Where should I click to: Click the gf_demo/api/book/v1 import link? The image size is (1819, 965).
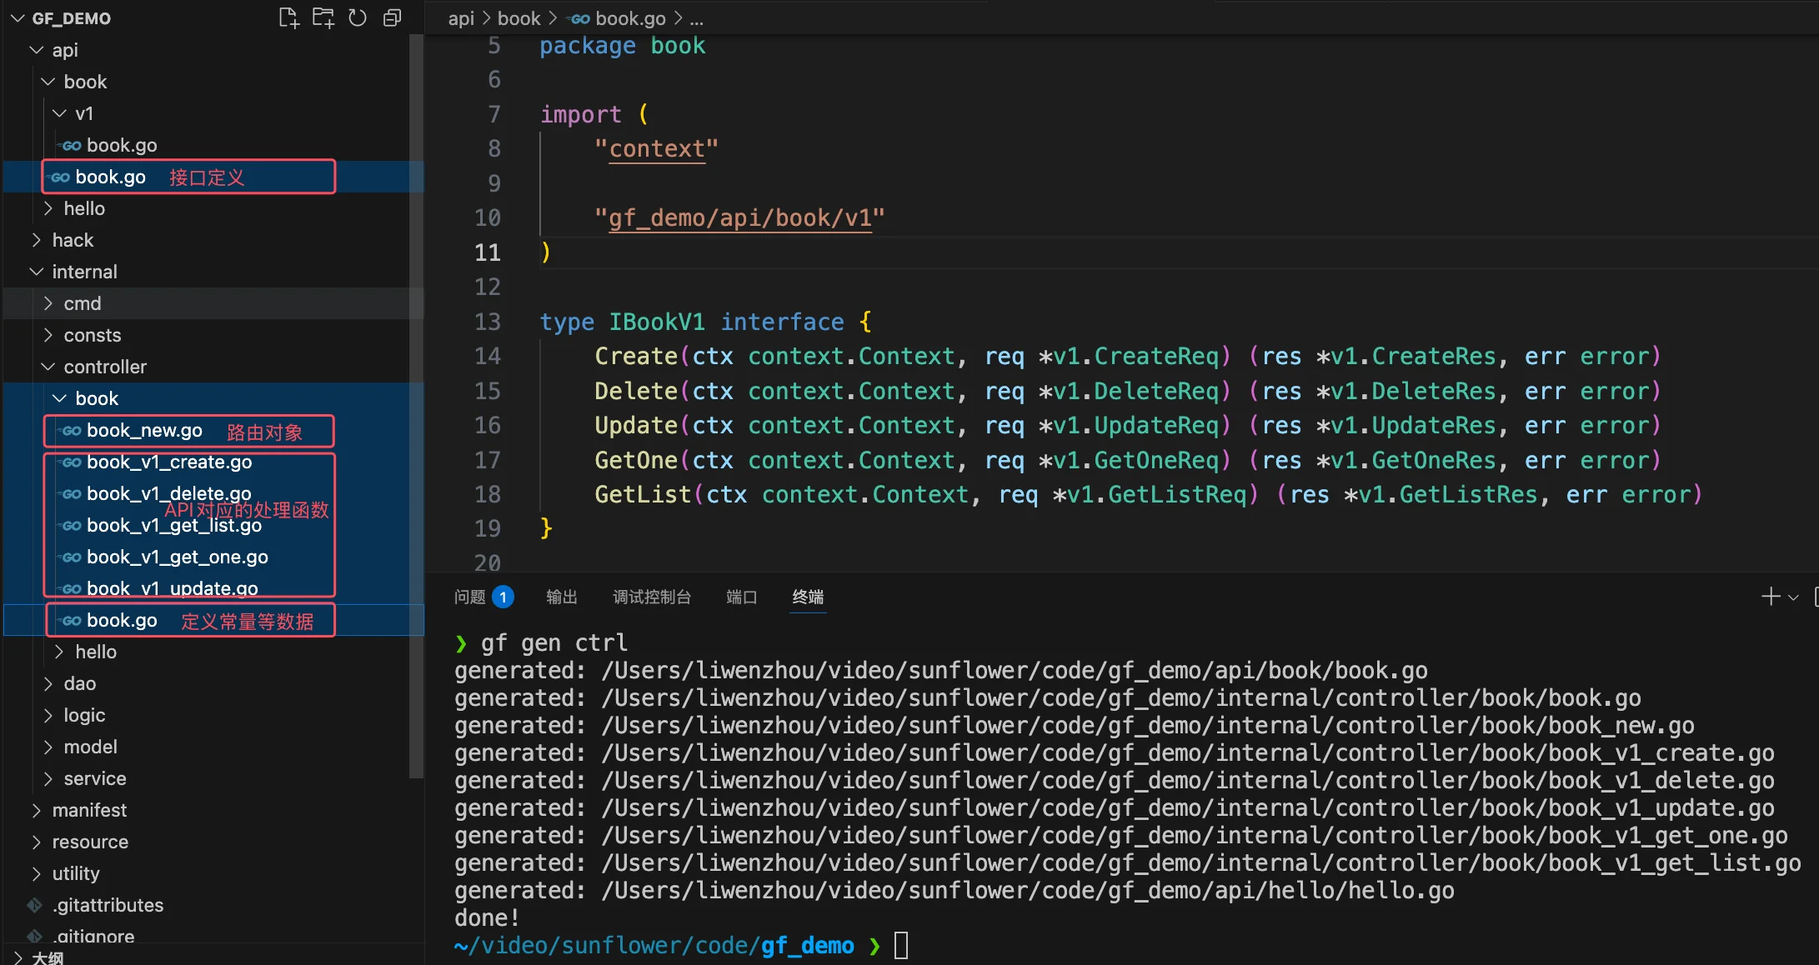pyautogui.click(x=739, y=218)
